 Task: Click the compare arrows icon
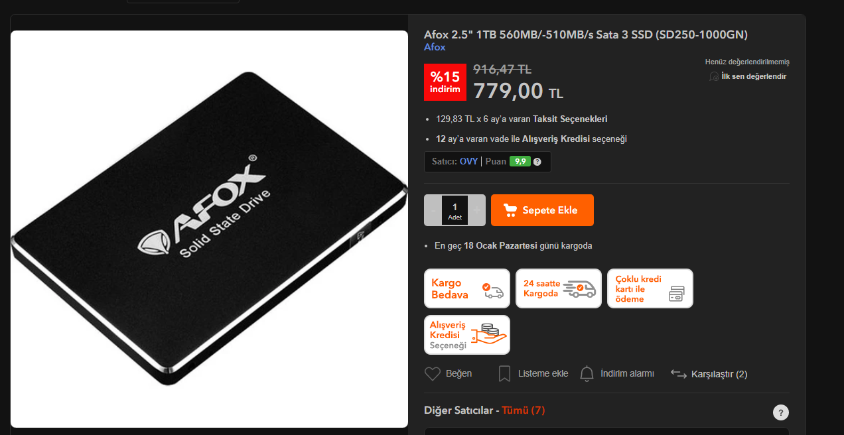(x=678, y=374)
